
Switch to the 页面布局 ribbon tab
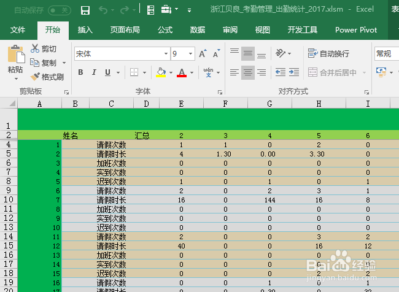pos(125,30)
